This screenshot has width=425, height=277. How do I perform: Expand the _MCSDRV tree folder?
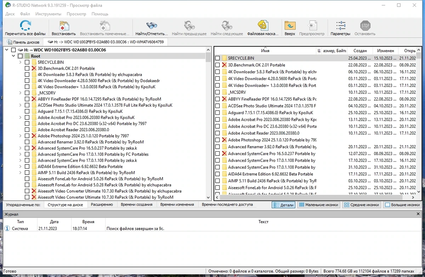click(21, 93)
